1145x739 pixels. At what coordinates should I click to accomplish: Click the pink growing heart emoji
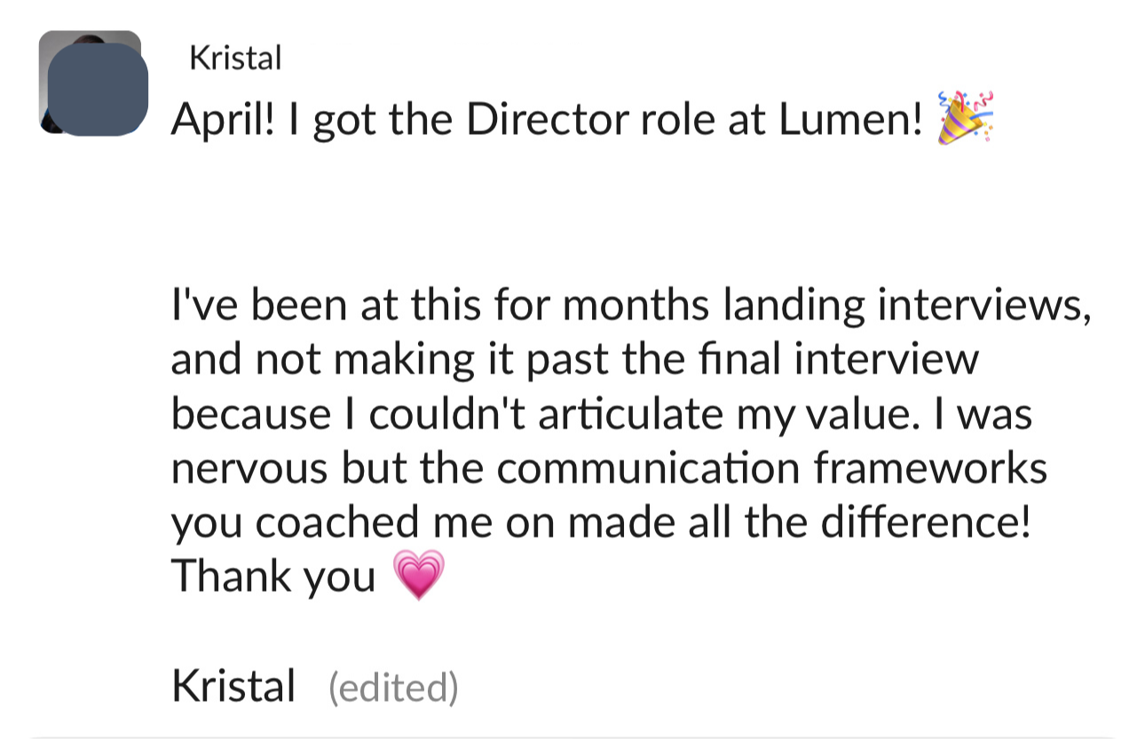click(416, 577)
